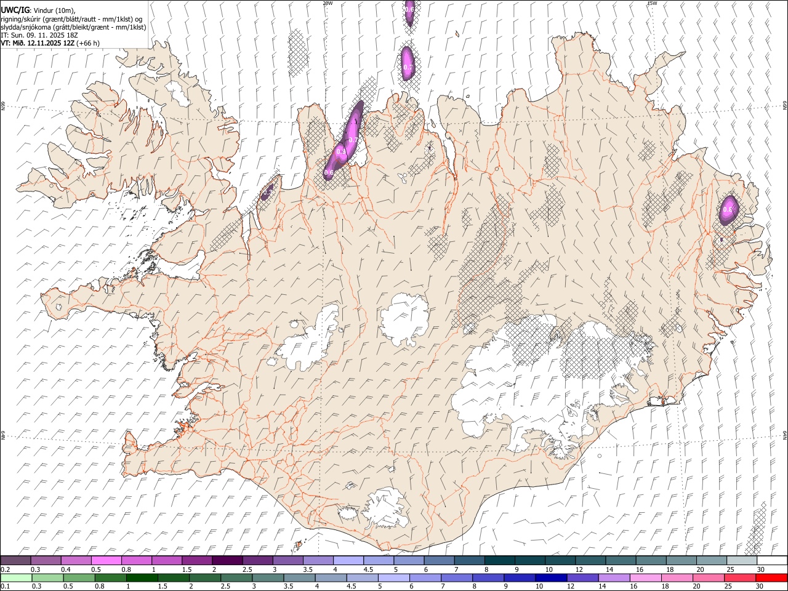This screenshot has width=788, height=591.
Task: Pick the upper legend swatch starting at 1.5
Action: (197, 561)
